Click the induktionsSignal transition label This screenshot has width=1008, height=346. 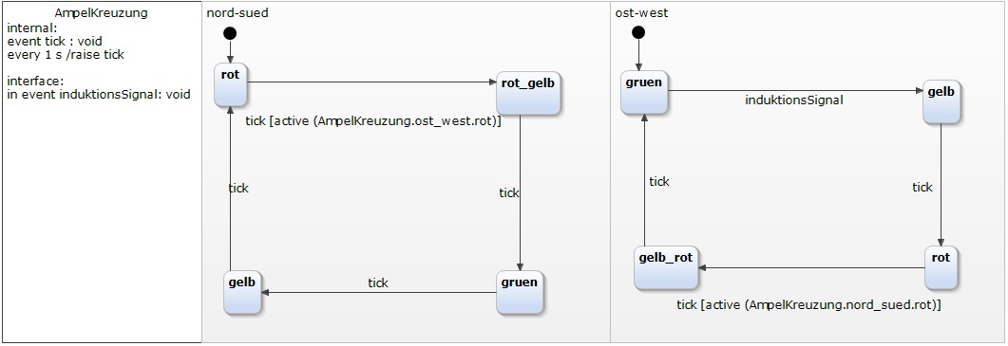[x=794, y=100]
